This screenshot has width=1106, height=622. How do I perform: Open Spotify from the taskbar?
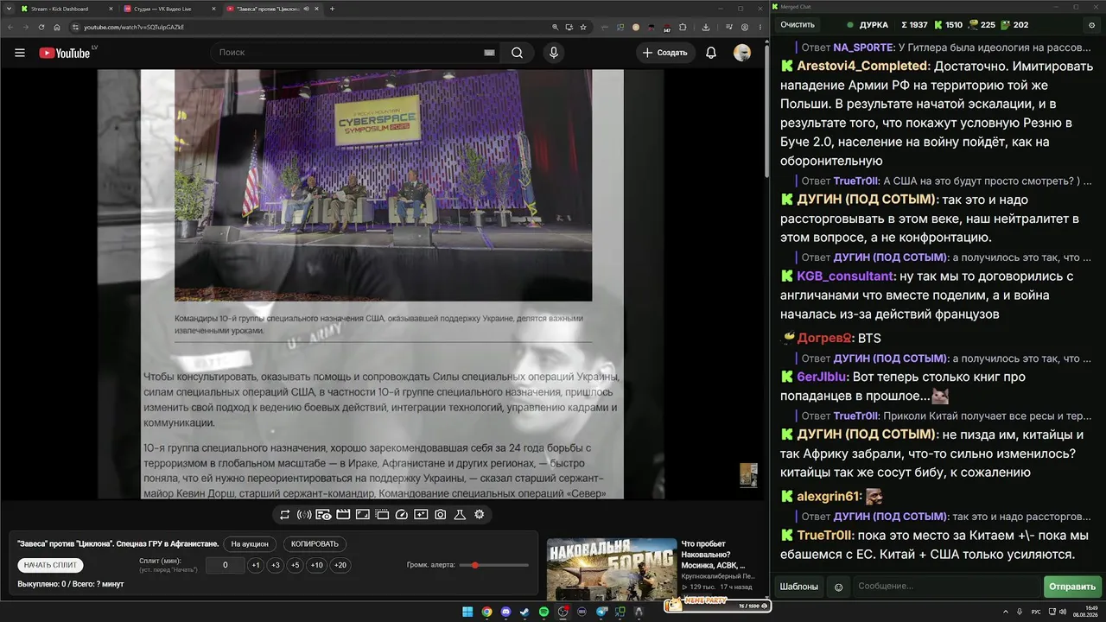point(543,612)
